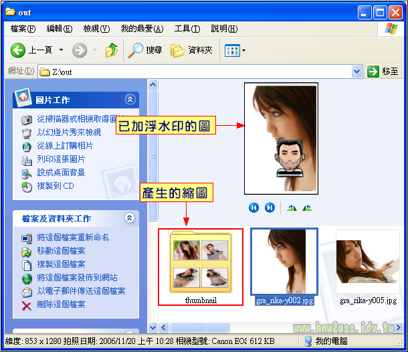Click the print picture icon
Viewport: 408px width, 352px height.
pos(27,161)
